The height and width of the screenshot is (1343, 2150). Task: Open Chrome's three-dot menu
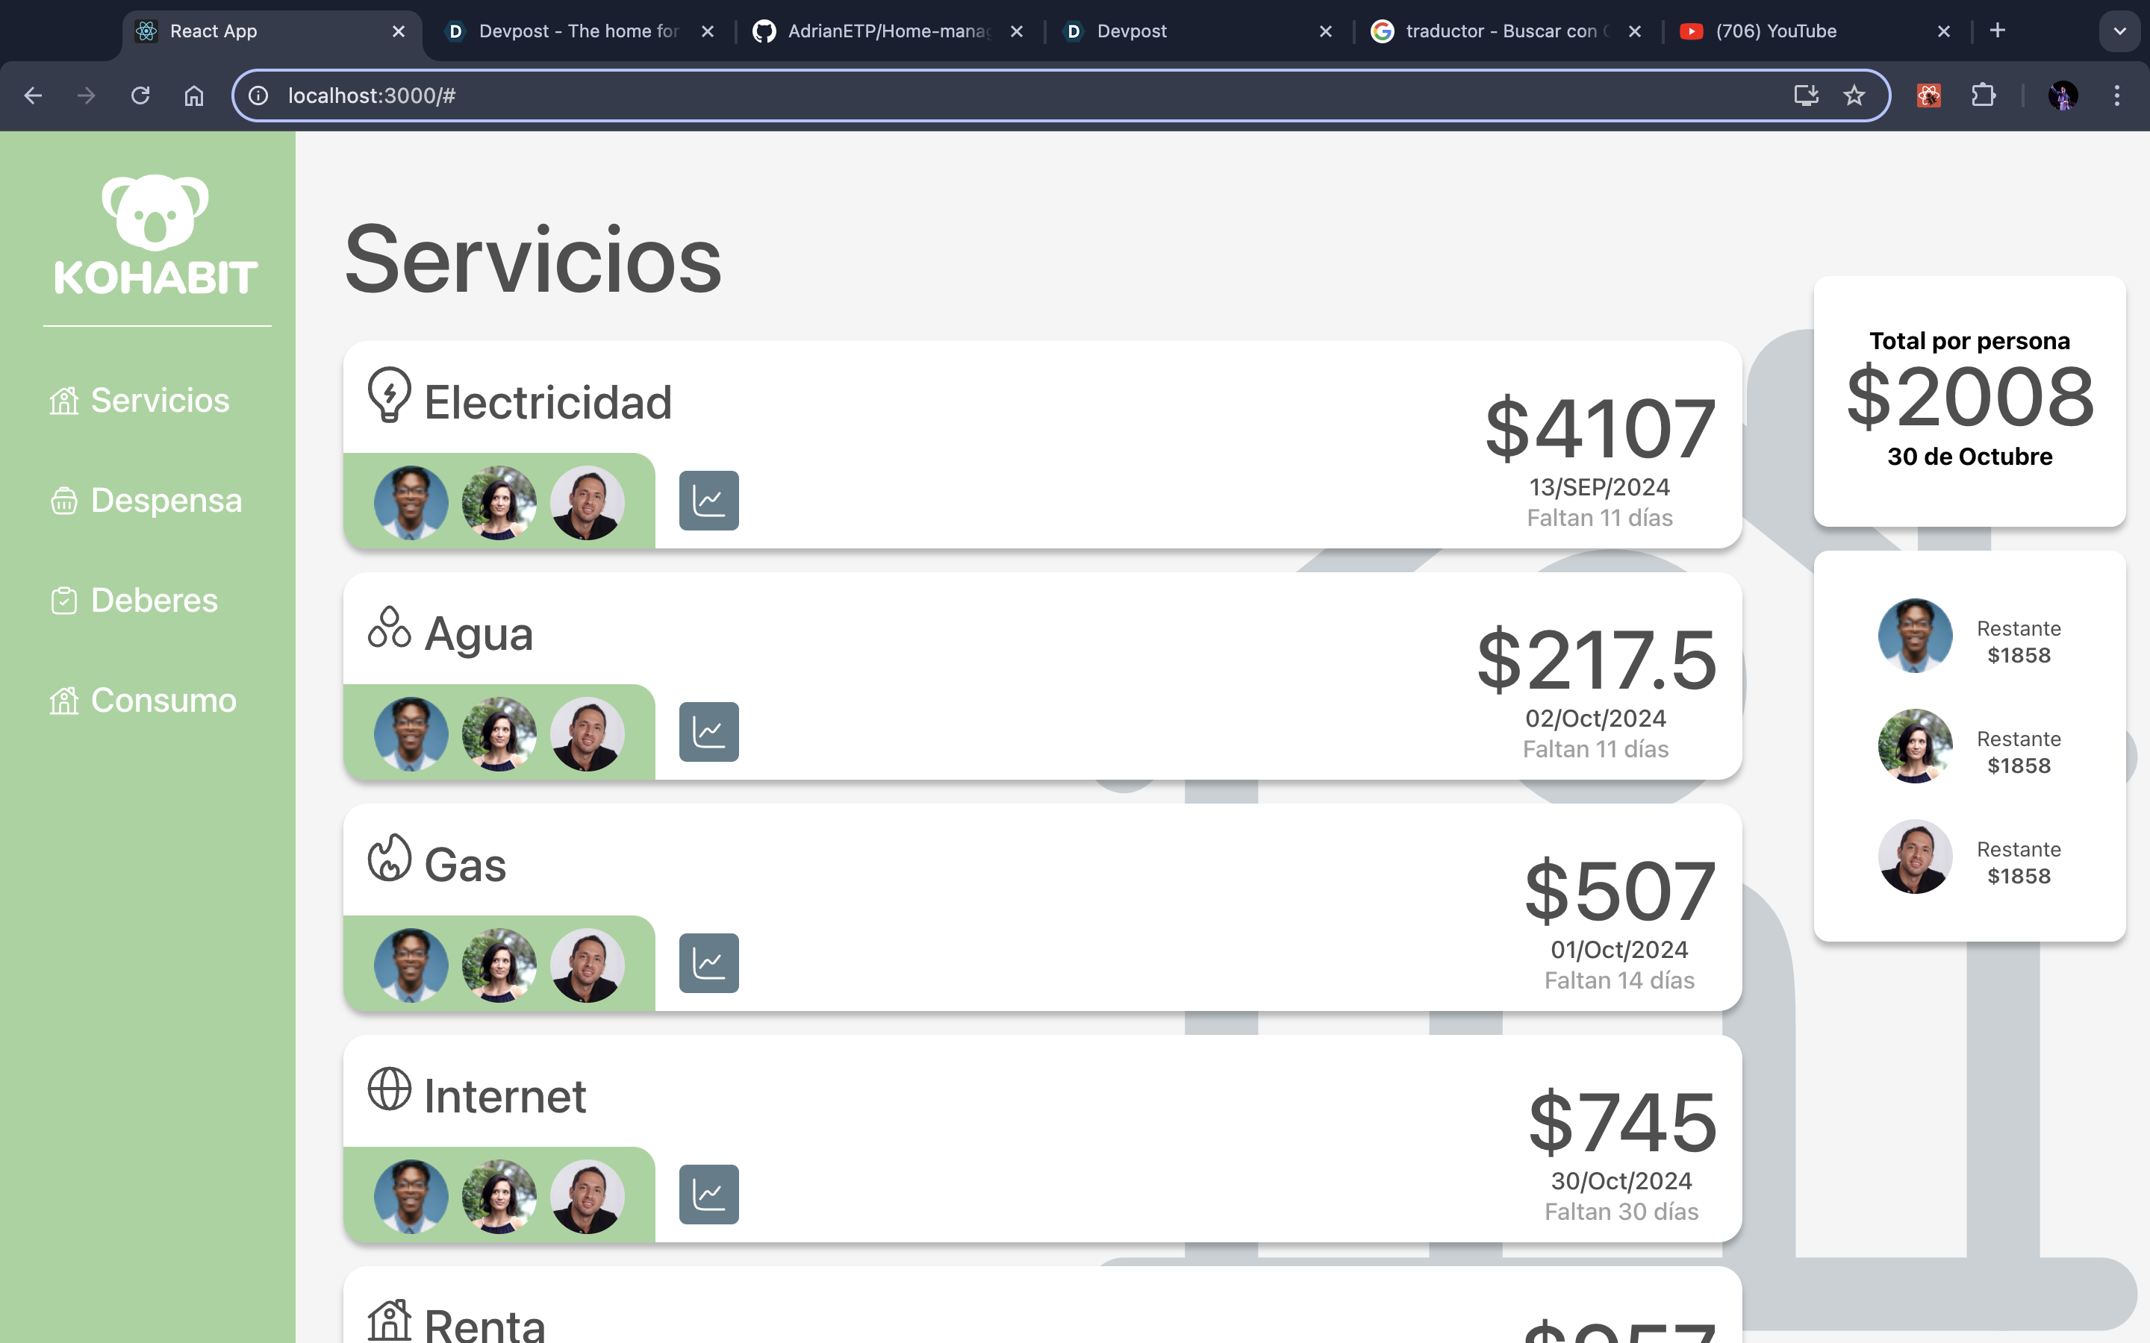pos(2116,95)
